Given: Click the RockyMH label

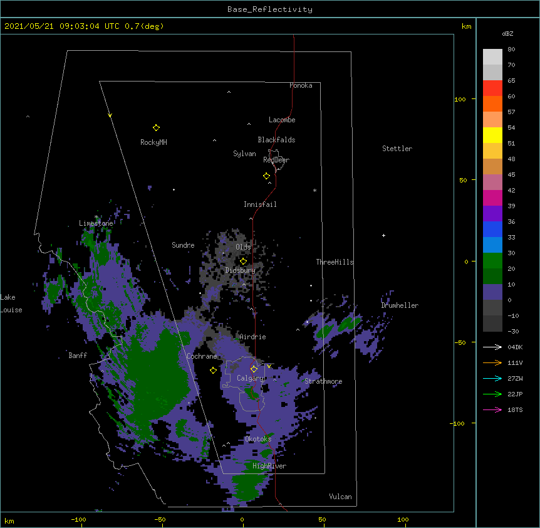Looking at the screenshot, I should 153,142.
